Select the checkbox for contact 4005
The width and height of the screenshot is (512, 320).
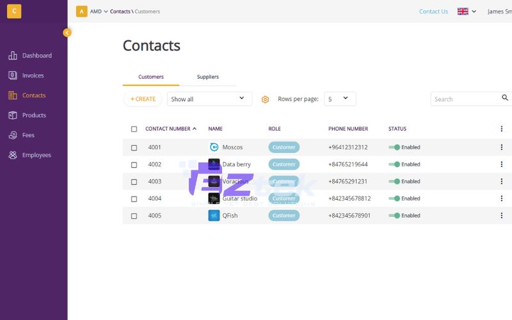[x=134, y=216]
